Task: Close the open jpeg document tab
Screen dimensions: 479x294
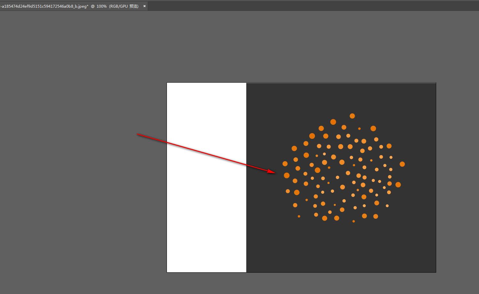Action: pos(145,6)
